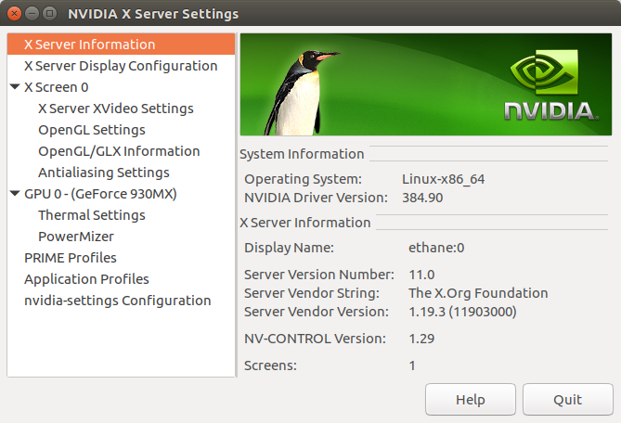Collapse the GPU 0 GeForce 930MX node

point(15,194)
